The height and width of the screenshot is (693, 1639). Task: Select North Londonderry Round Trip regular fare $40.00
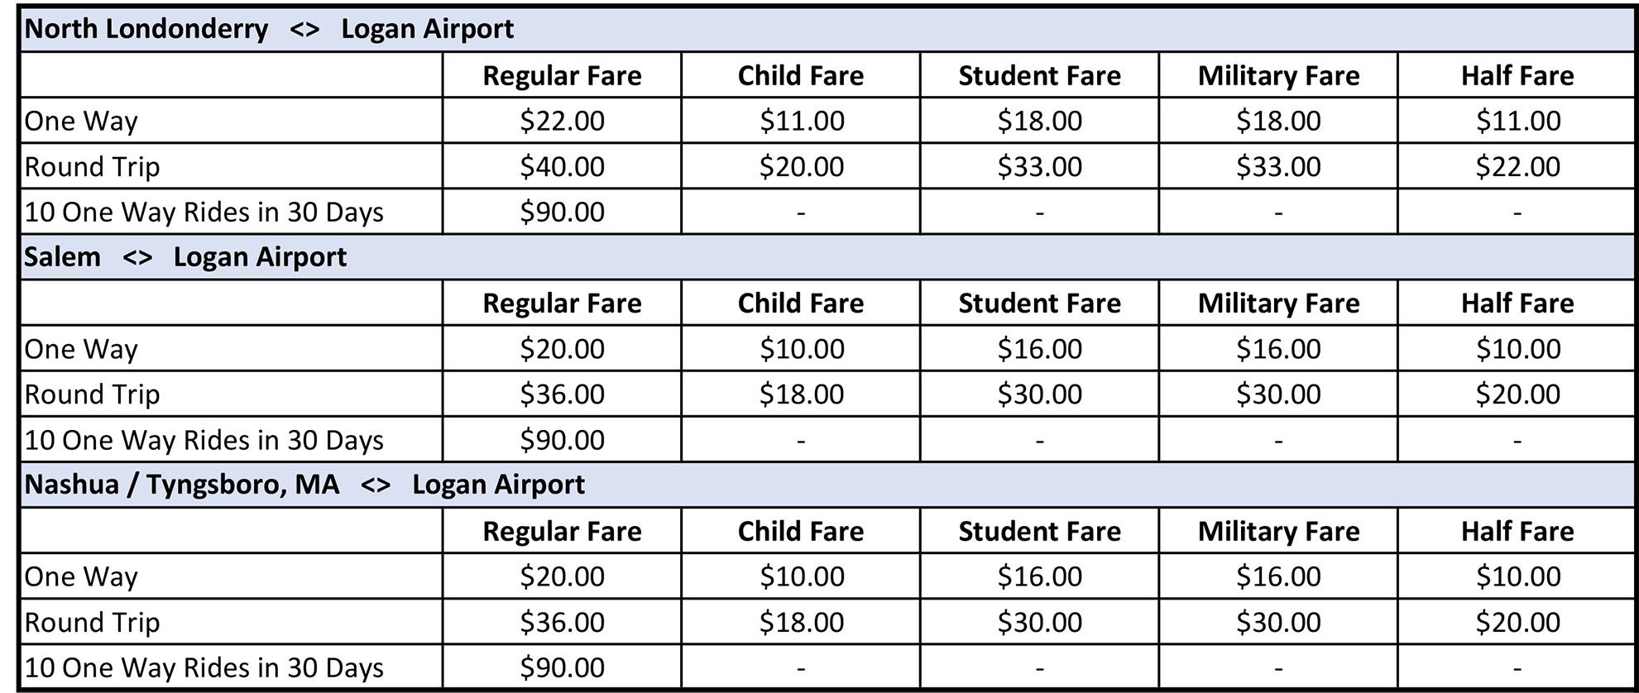click(562, 166)
